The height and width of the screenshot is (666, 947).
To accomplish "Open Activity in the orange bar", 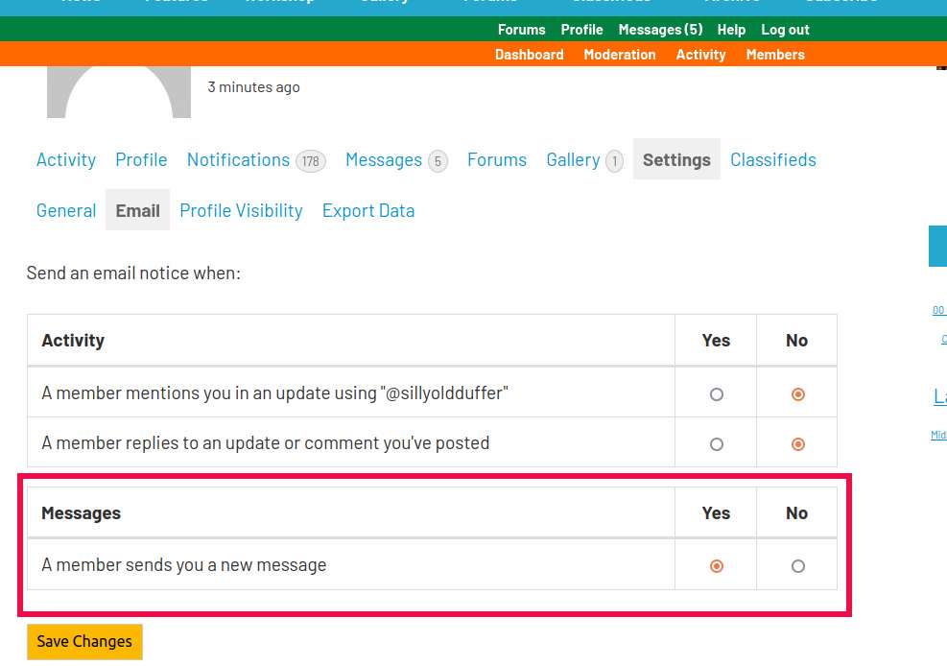I will tap(700, 55).
